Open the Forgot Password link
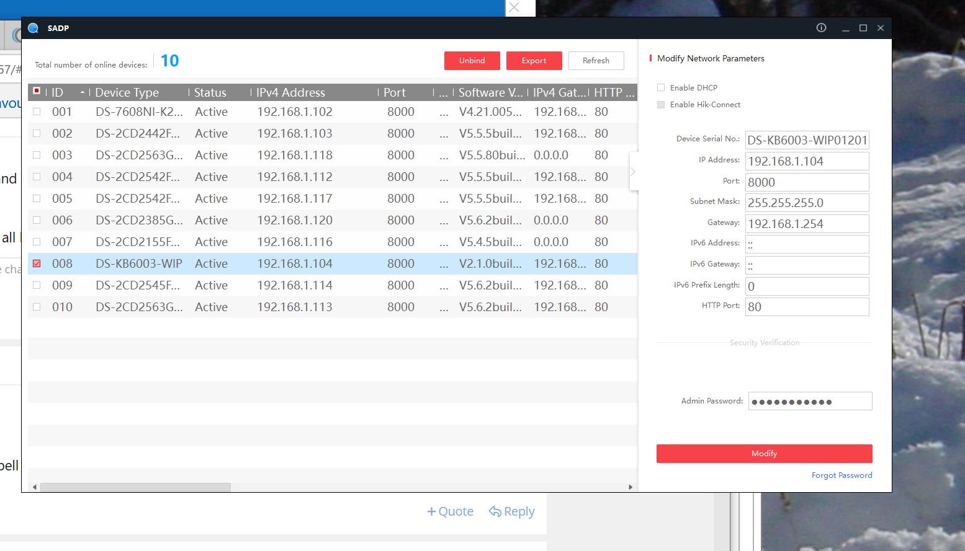 842,475
